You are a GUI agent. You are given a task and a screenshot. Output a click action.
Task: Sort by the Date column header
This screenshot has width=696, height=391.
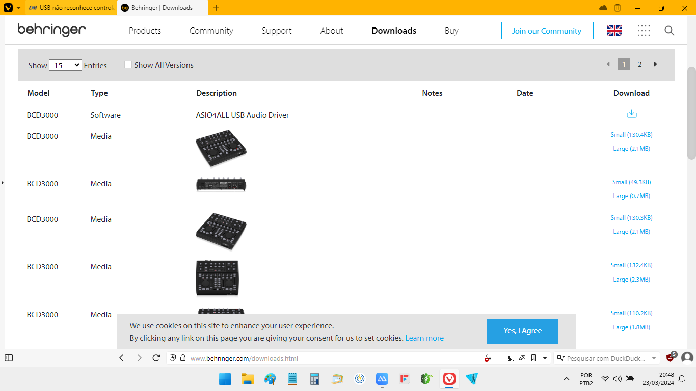click(525, 93)
